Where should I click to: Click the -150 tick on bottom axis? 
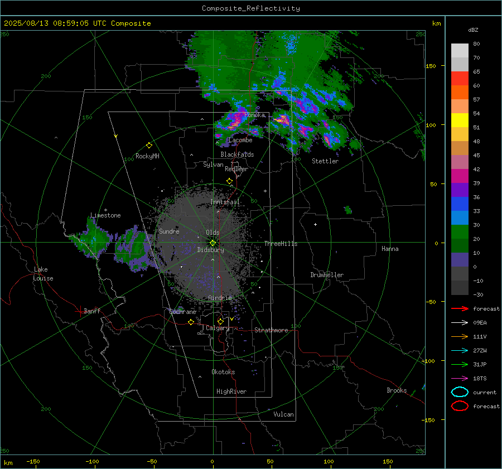[33, 462]
